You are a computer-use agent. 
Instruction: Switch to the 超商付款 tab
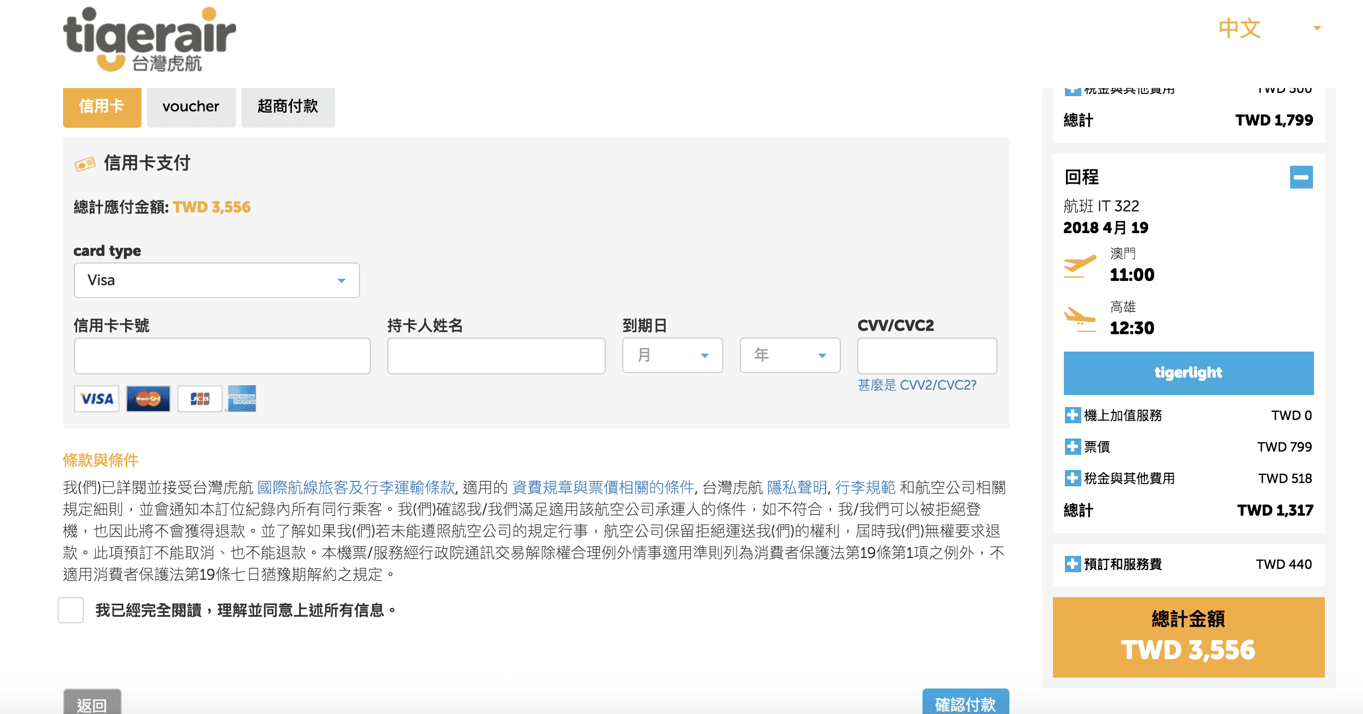(288, 107)
